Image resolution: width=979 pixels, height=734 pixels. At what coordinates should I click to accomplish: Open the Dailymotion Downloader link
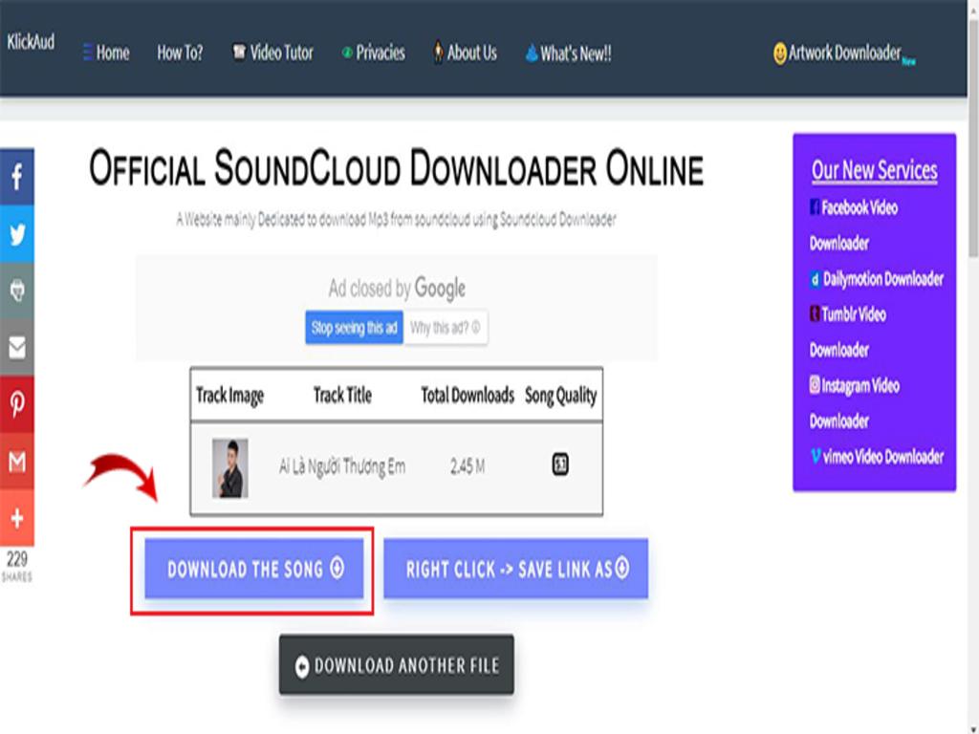point(877,279)
